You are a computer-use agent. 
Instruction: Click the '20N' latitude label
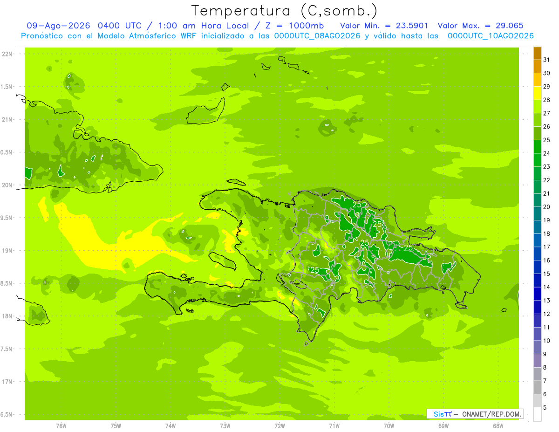(x=8, y=185)
